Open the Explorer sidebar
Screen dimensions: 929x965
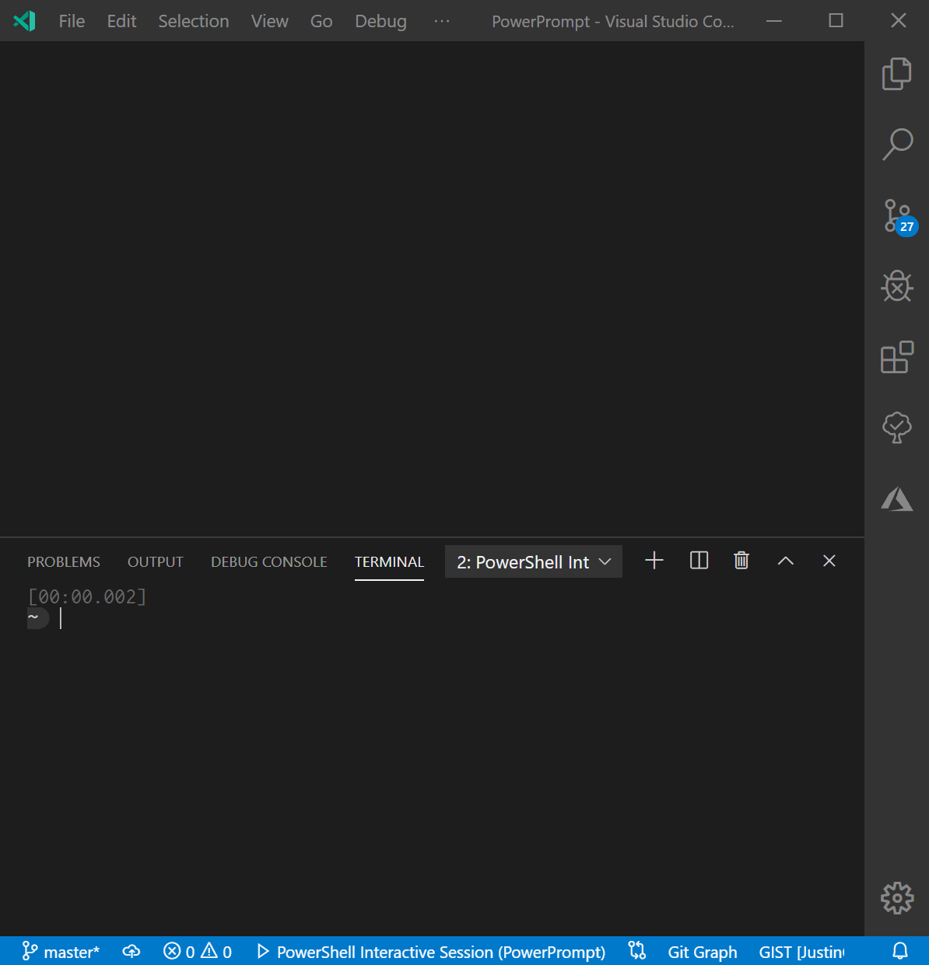point(896,74)
